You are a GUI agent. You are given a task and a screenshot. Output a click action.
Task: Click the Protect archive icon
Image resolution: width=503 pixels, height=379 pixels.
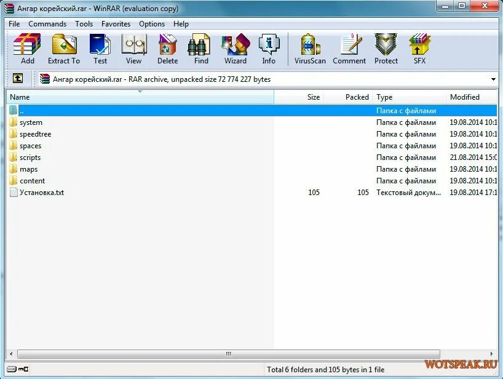[x=386, y=45]
